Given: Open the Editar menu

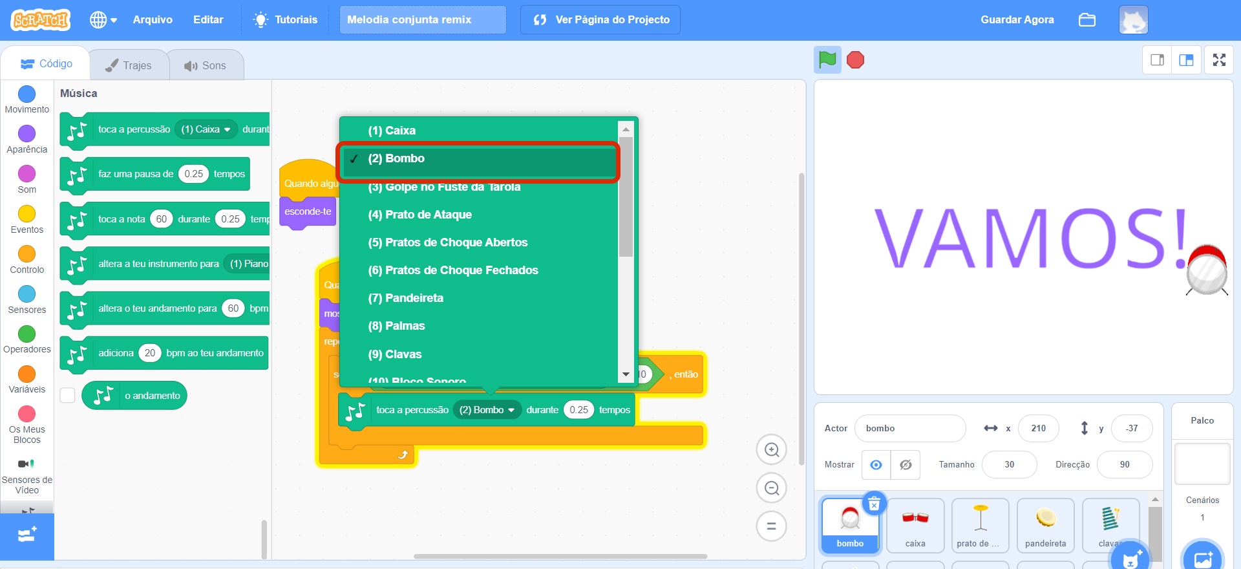Looking at the screenshot, I should point(208,20).
